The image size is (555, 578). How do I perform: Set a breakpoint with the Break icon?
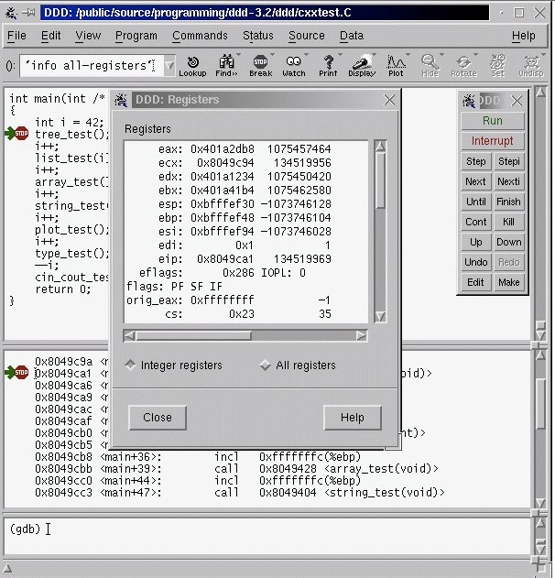(x=260, y=66)
